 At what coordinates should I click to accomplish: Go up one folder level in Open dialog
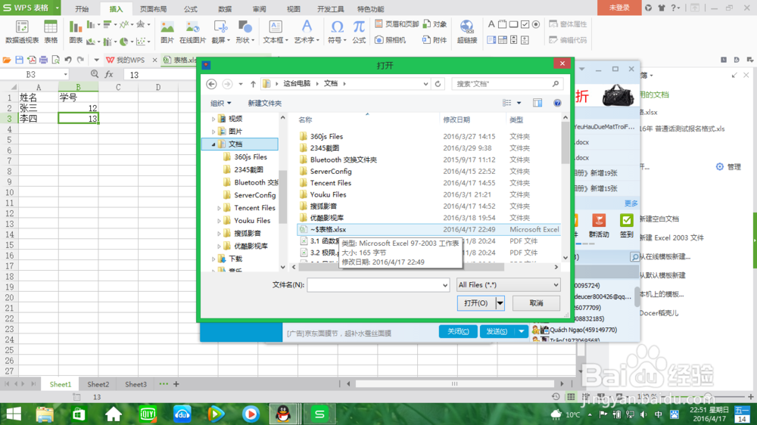(253, 84)
